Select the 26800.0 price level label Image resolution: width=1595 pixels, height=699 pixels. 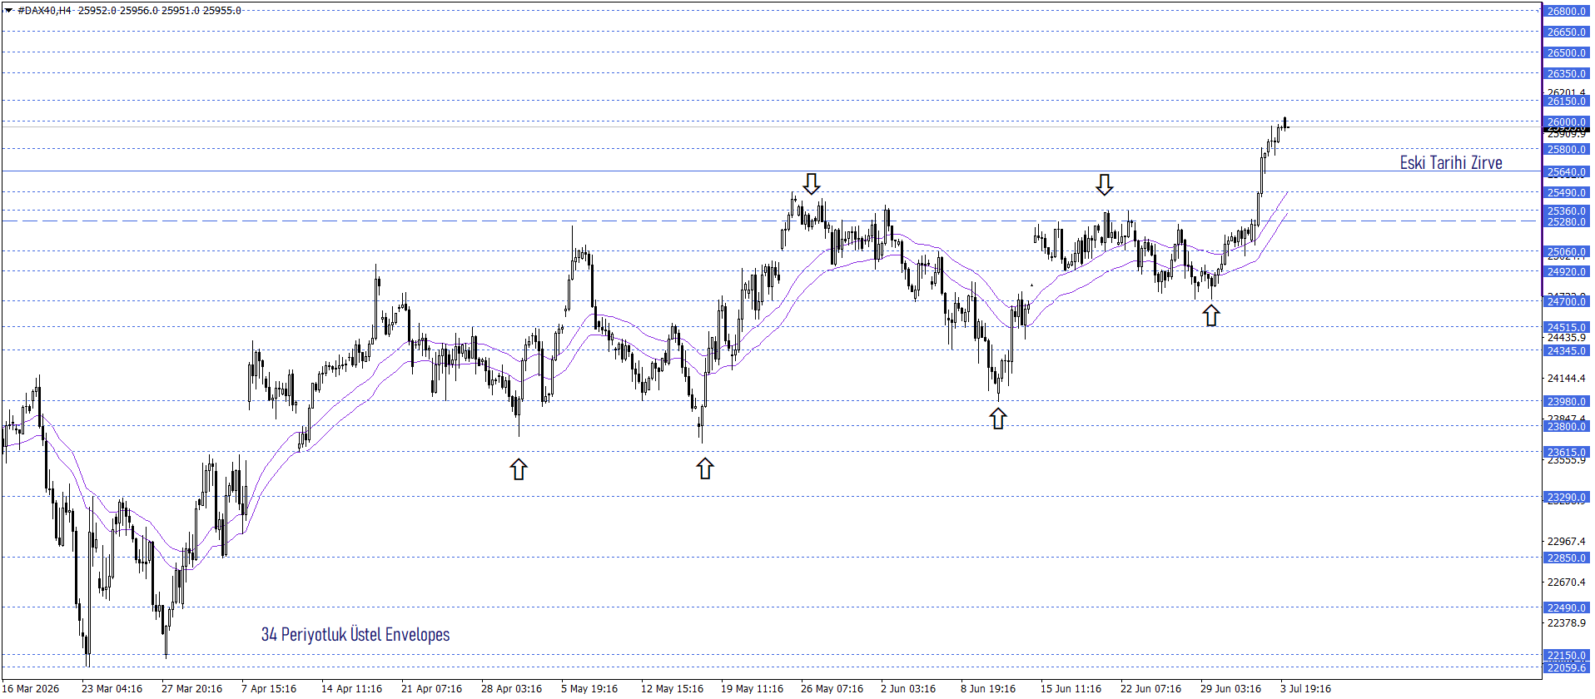[1566, 11]
